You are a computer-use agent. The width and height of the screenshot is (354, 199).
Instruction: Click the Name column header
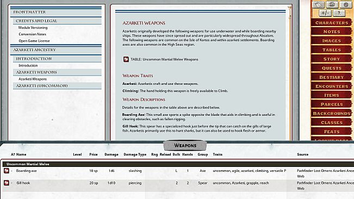coord(21,154)
